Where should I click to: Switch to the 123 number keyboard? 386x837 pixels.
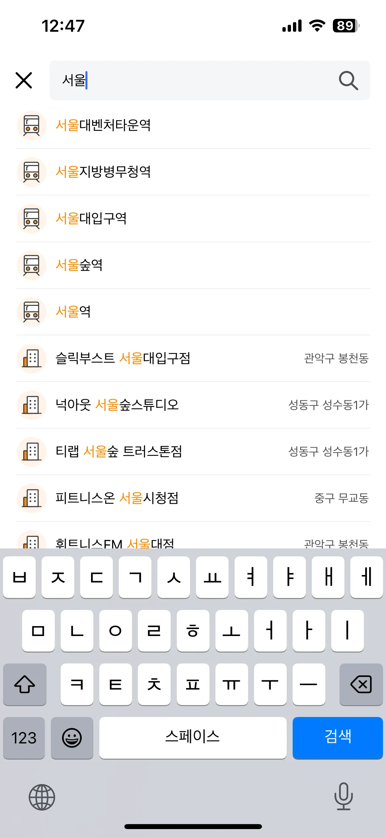pos(24,738)
